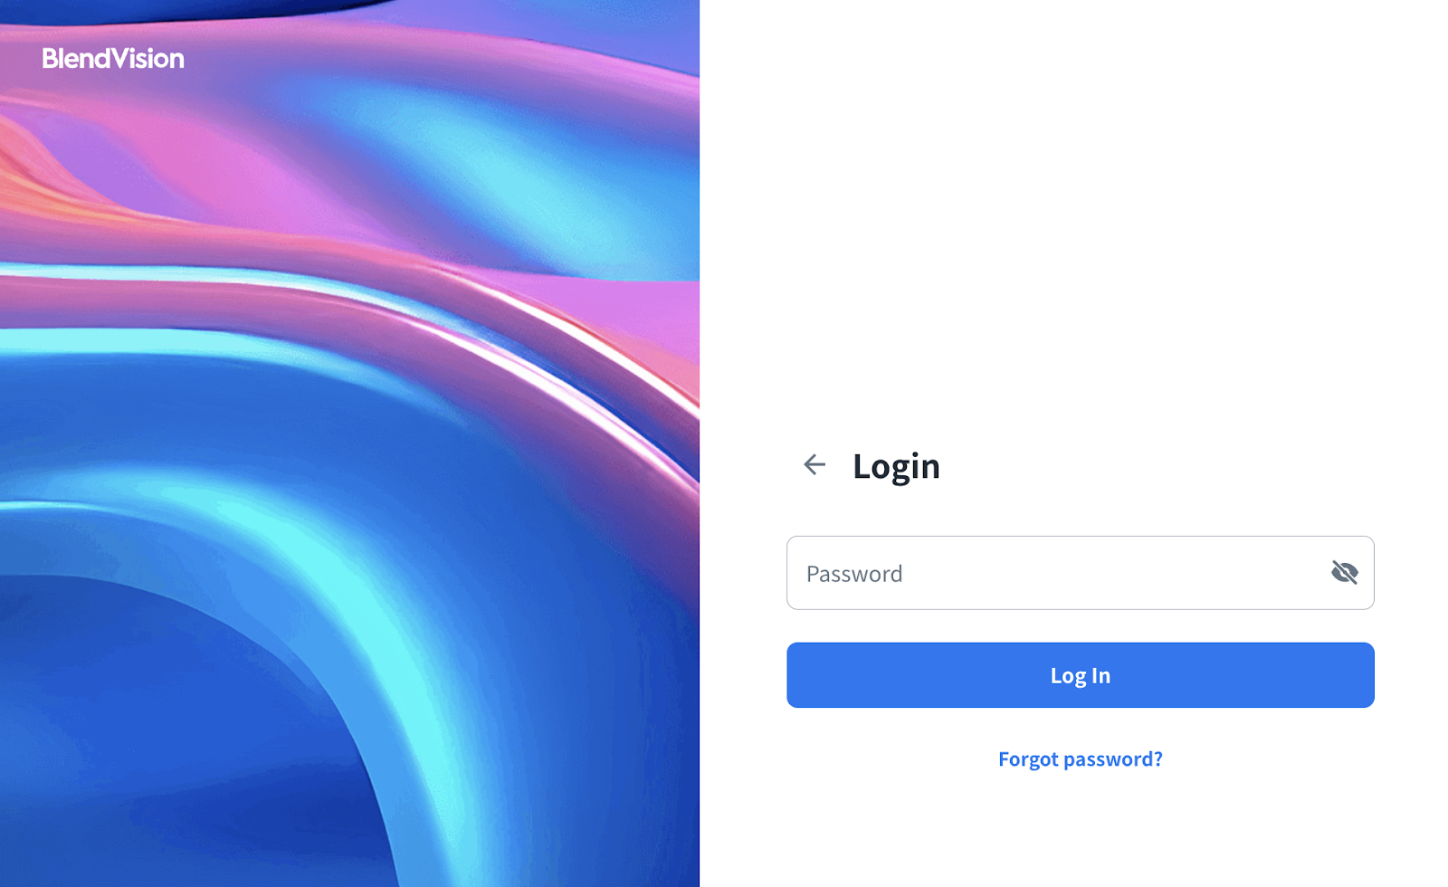Toggle password visibility with the crossed-eye icon
The height and width of the screenshot is (887, 1448).
[x=1344, y=572]
